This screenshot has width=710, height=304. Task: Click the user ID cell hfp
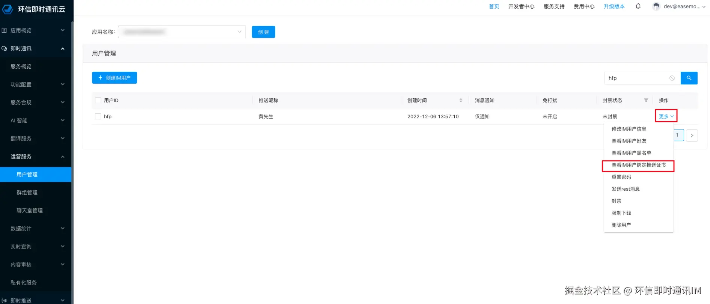click(108, 116)
